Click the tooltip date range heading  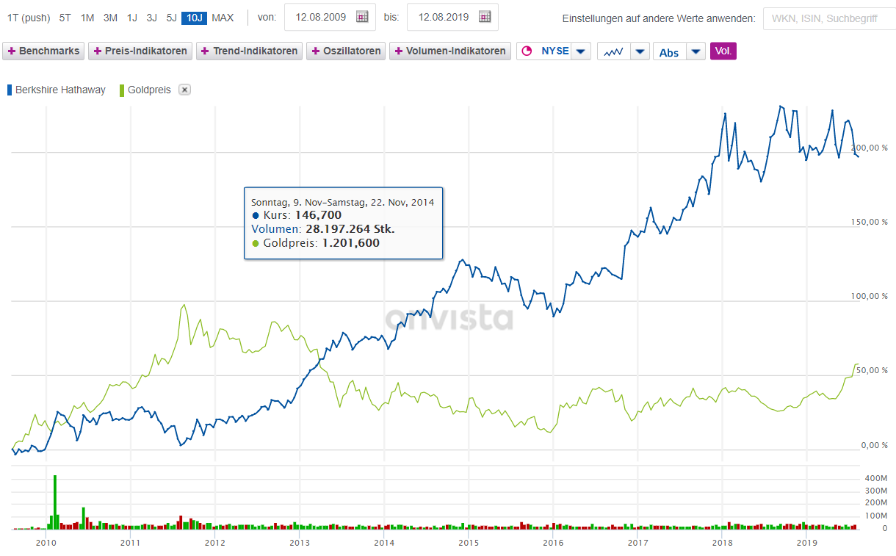pyautogui.click(x=342, y=201)
